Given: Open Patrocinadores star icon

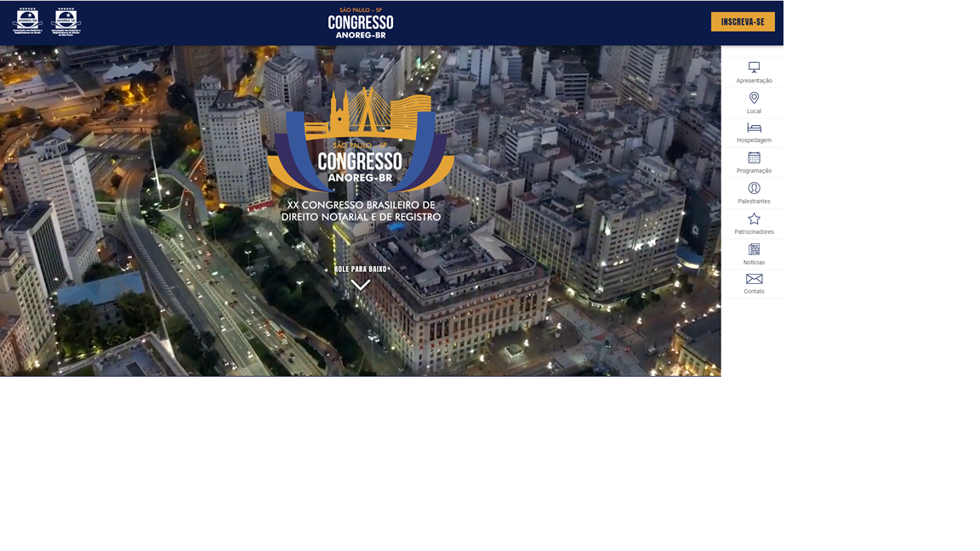Looking at the screenshot, I should click(754, 219).
